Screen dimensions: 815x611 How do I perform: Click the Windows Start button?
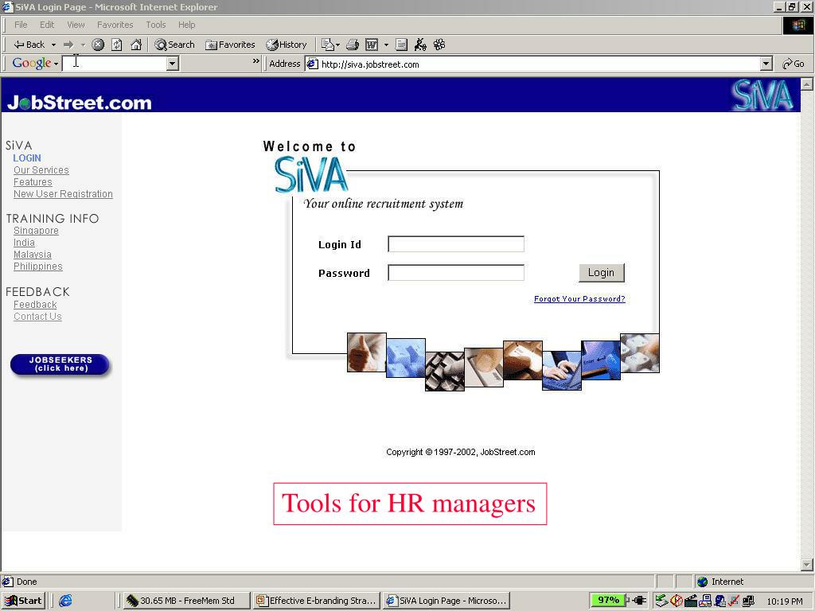(24, 601)
